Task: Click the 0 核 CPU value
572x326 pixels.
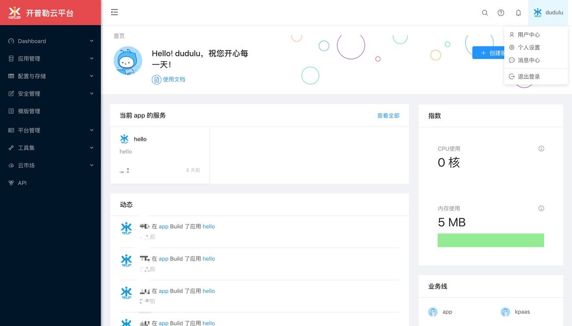Action: [449, 163]
